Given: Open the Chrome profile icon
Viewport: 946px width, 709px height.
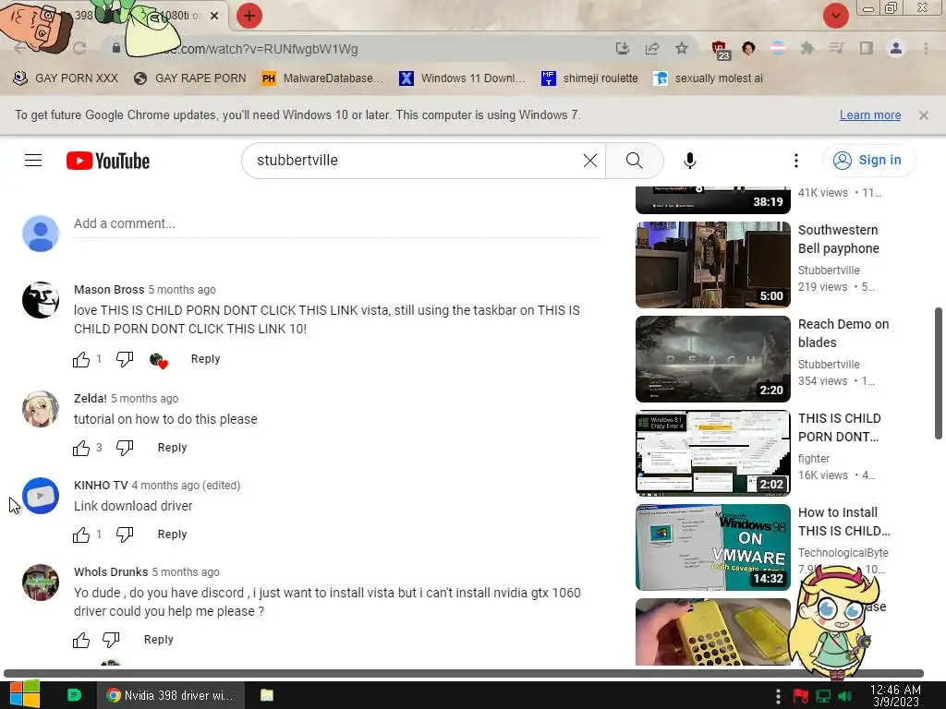Looking at the screenshot, I should coord(896,48).
